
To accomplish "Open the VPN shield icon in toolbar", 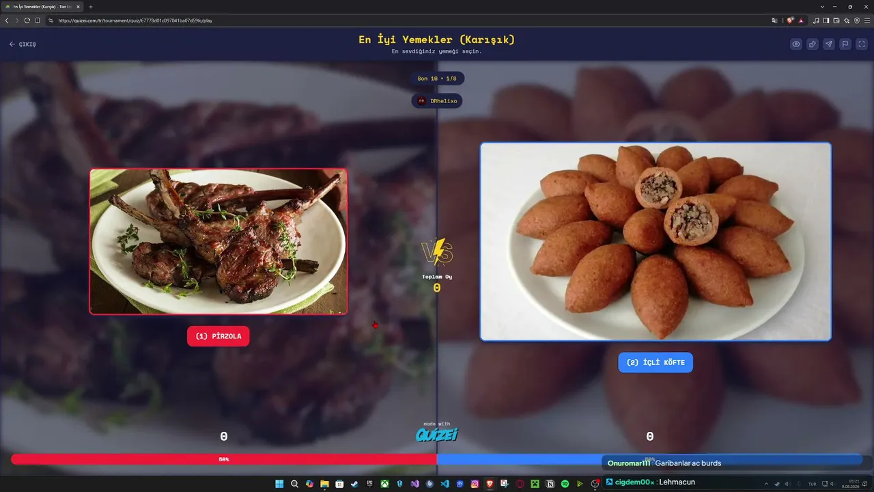I will coord(857,20).
